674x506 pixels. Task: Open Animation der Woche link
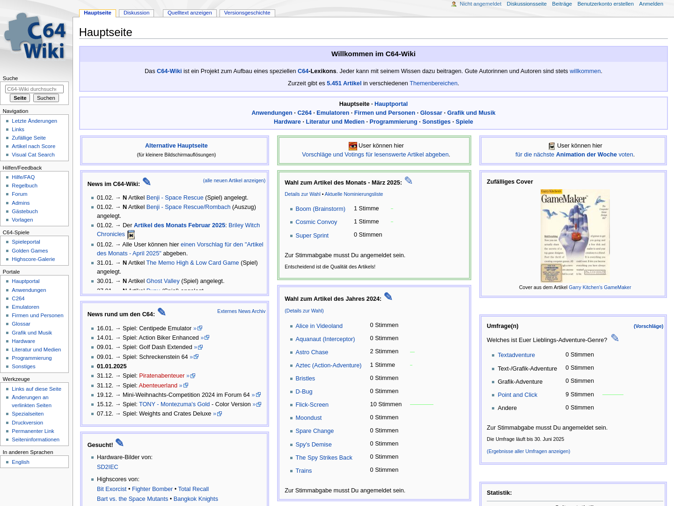586,155
